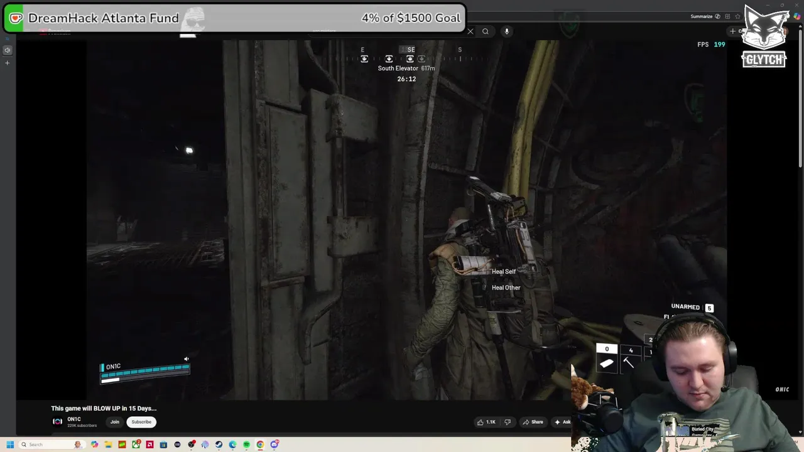The image size is (804, 452).
Task: Open Copilot from the taskbar
Action: (x=94, y=444)
